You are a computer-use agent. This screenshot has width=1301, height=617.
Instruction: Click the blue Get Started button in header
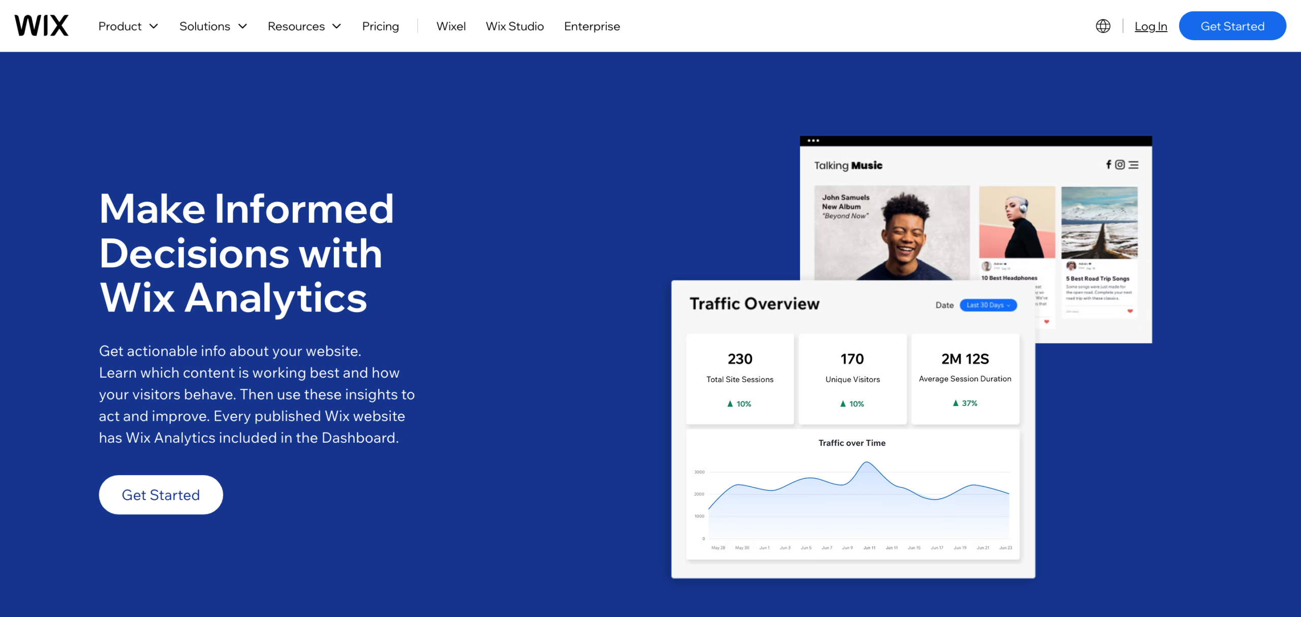click(x=1232, y=26)
